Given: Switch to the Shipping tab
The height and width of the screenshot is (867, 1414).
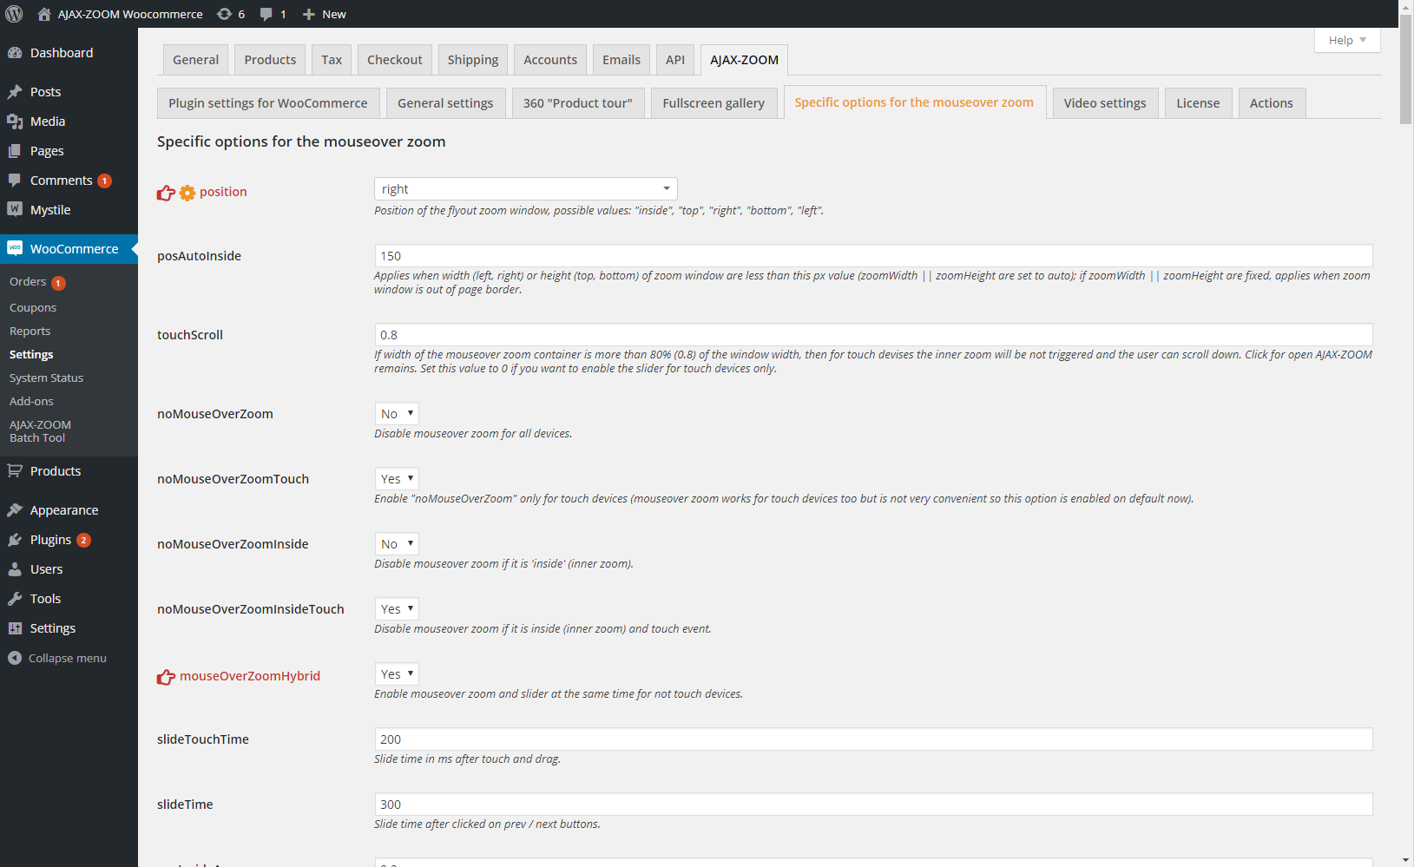Looking at the screenshot, I should coord(473,60).
